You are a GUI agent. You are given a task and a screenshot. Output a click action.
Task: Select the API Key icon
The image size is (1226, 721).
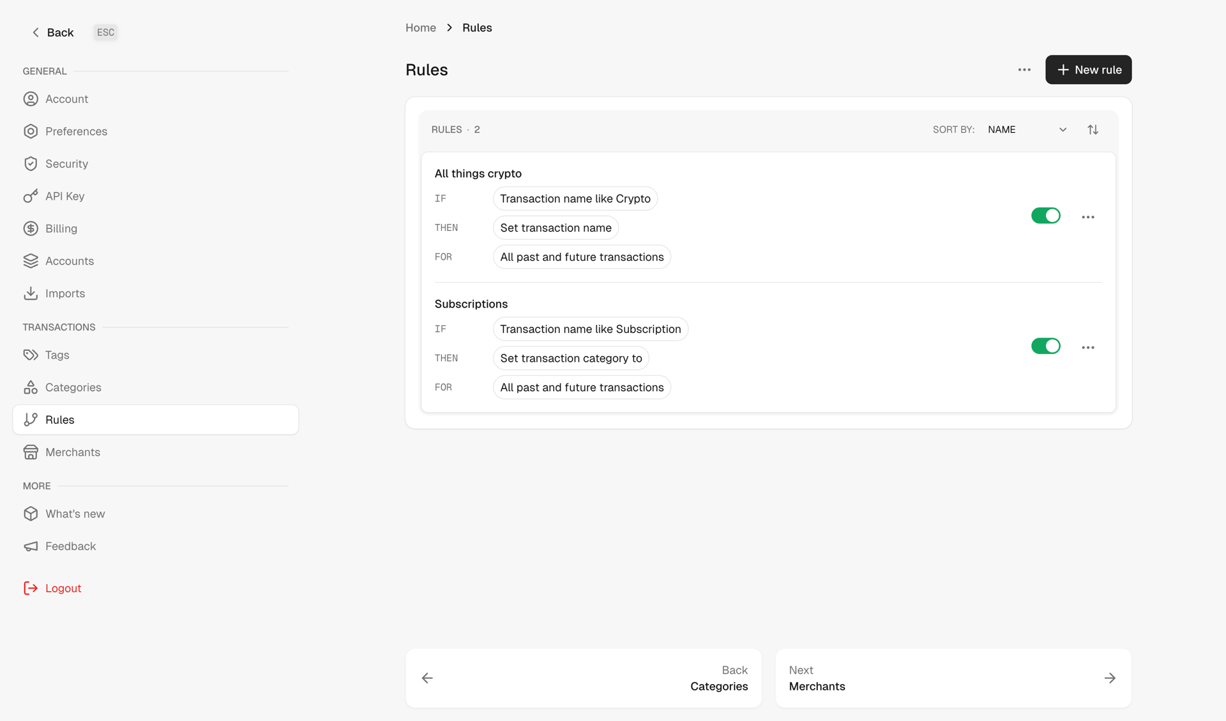[x=31, y=196]
